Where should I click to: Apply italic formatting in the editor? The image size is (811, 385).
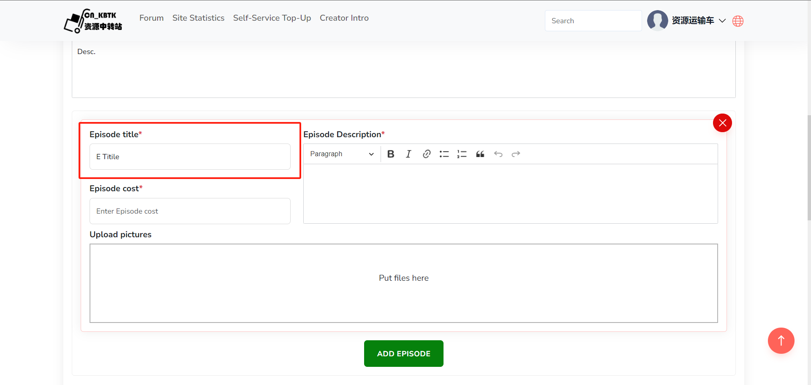[408, 154]
